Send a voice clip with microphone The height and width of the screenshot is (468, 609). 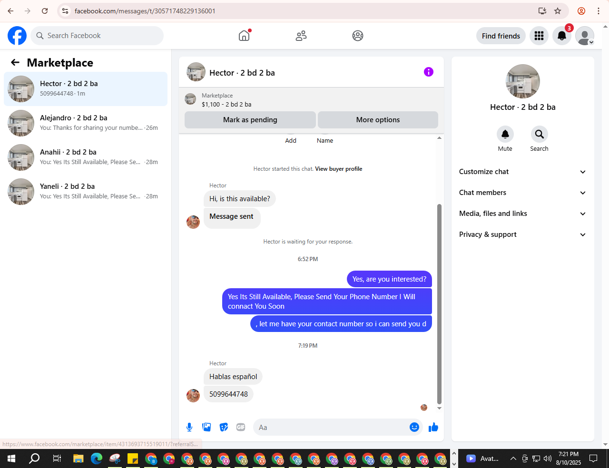point(189,427)
